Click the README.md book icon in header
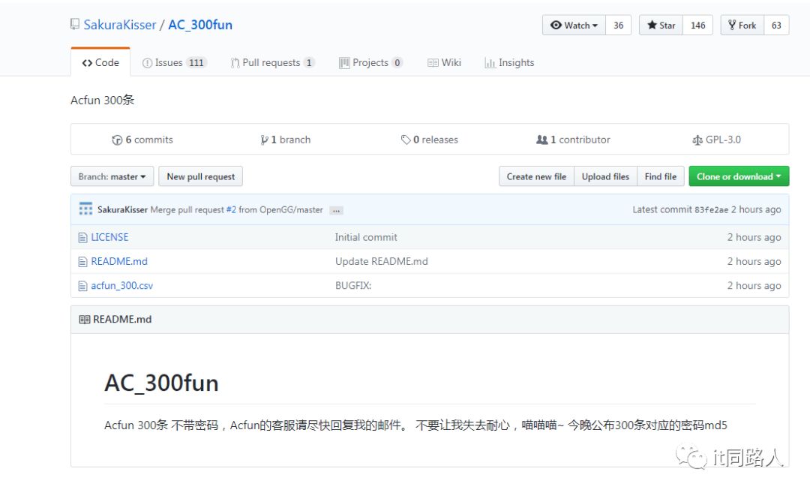810x493 pixels. point(84,320)
